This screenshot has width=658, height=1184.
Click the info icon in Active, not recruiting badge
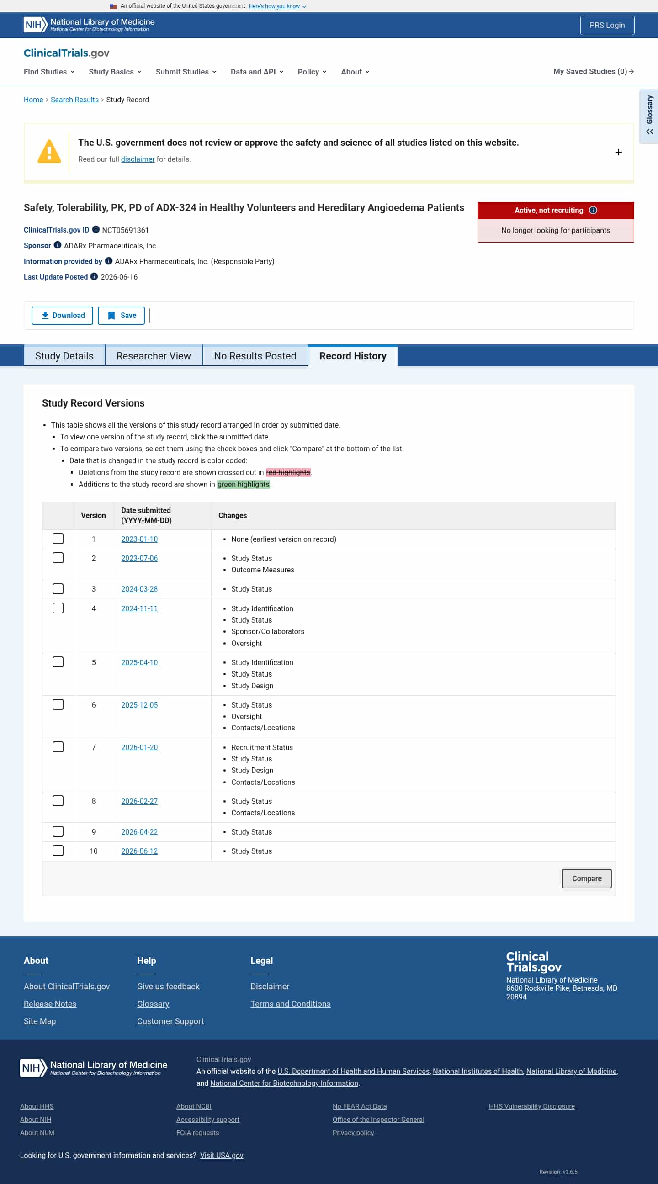[x=593, y=210]
